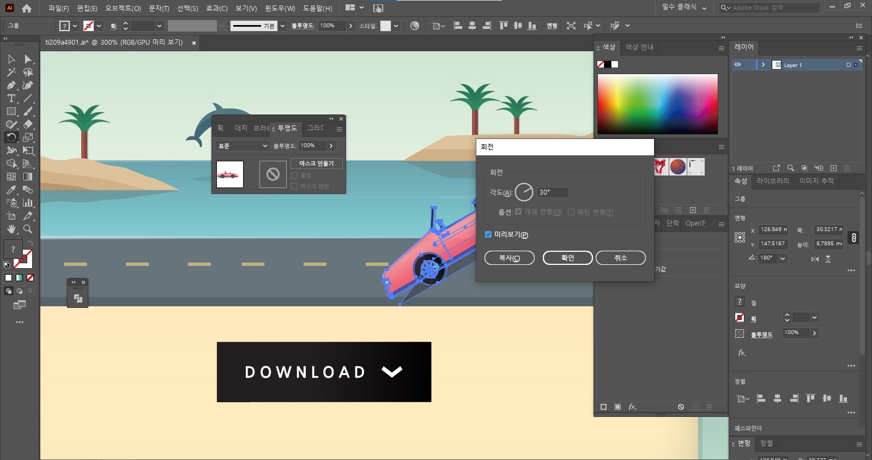Select the Hand tool

point(11,229)
